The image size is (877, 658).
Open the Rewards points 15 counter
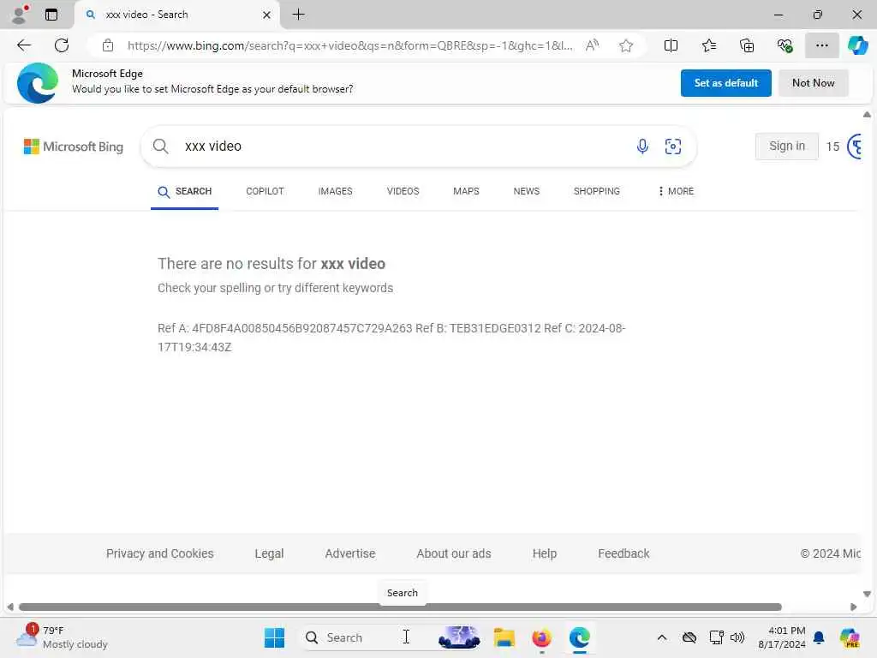[843, 147]
